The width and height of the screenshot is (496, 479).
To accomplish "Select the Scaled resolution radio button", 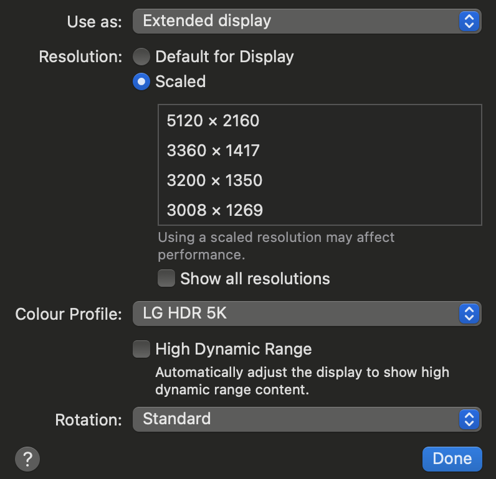I will tap(141, 81).
